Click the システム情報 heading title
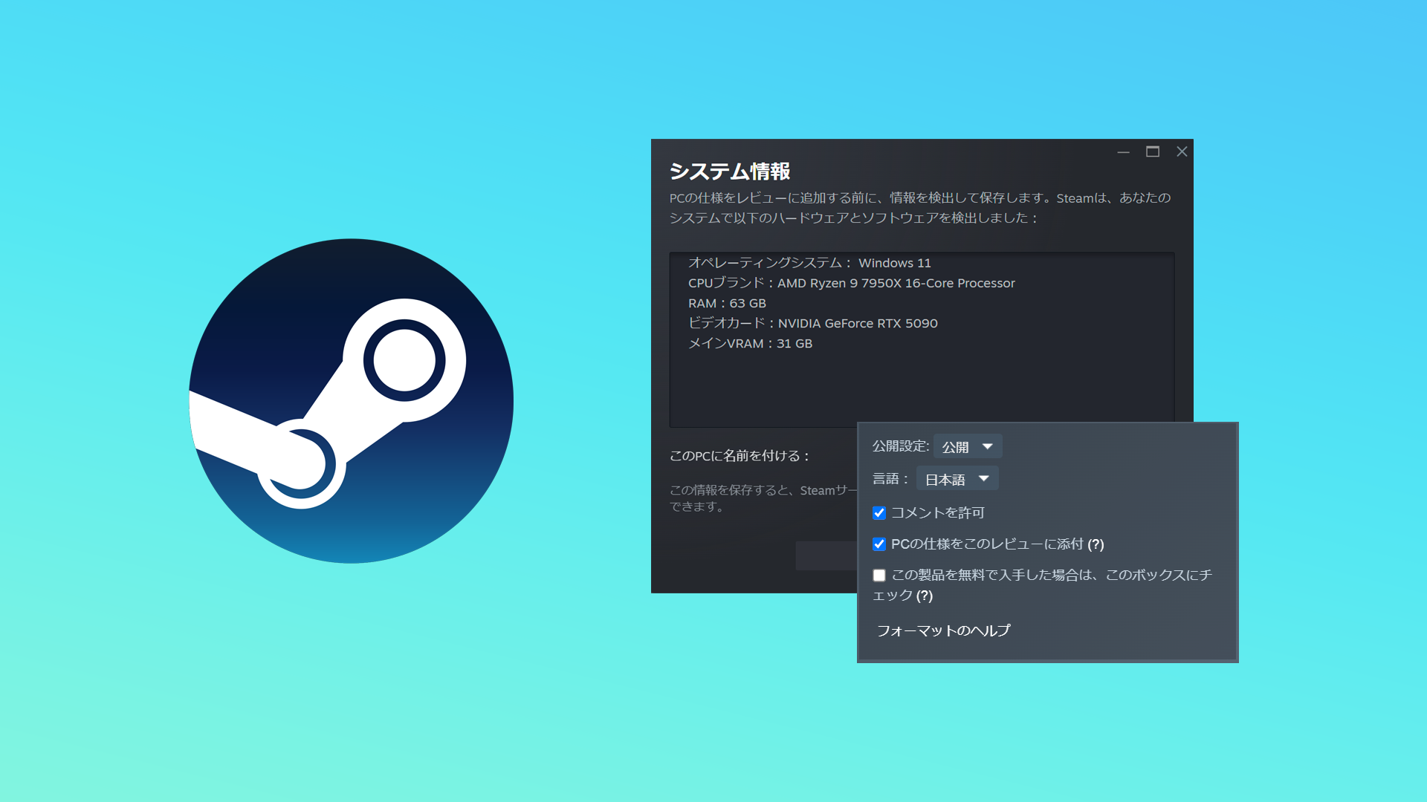1427x802 pixels. (729, 172)
